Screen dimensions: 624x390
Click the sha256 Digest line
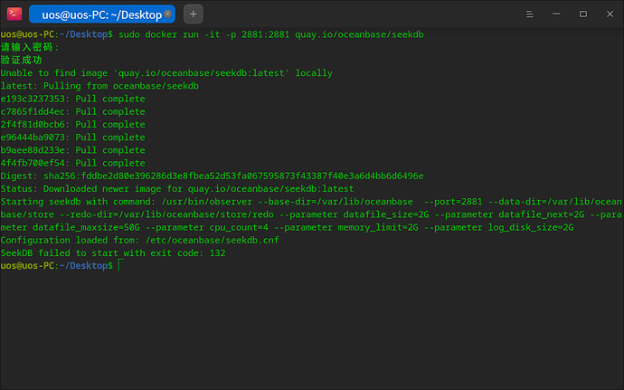(212, 176)
